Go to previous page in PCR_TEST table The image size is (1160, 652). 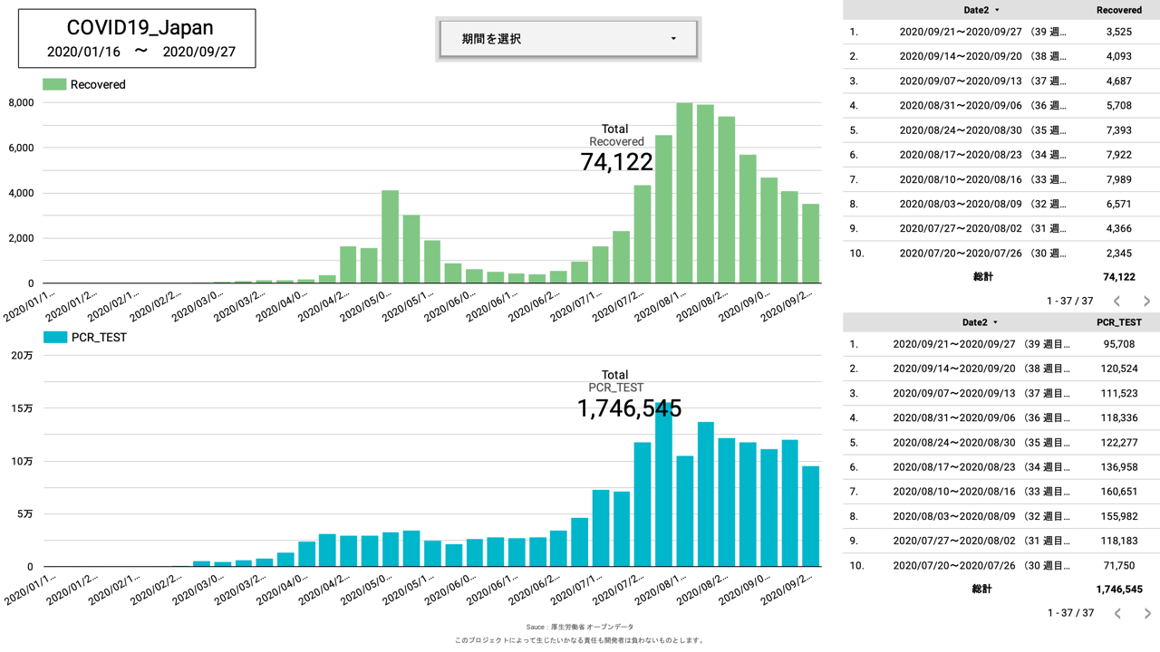[1116, 613]
